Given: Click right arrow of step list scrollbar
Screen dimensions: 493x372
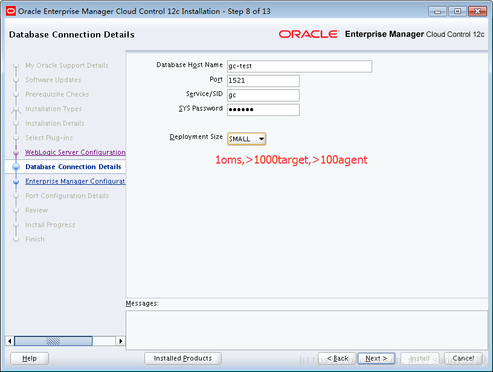Looking at the screenshot, I should (121, 341).
